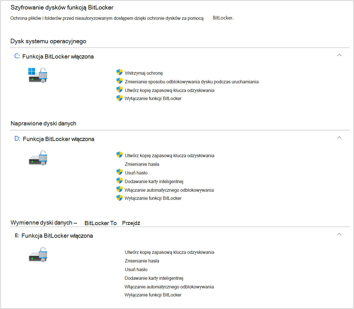Collapse the E: drive section chevron

[339, 234]
